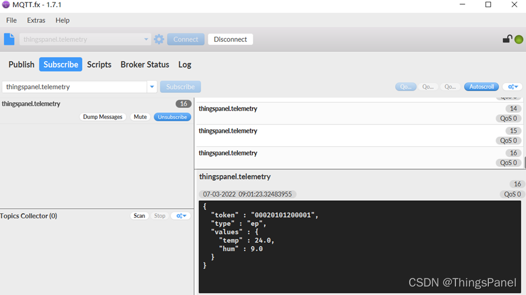Click the JSON payload text area
Screen dimensions: 526x295
[x=360, y=247]
